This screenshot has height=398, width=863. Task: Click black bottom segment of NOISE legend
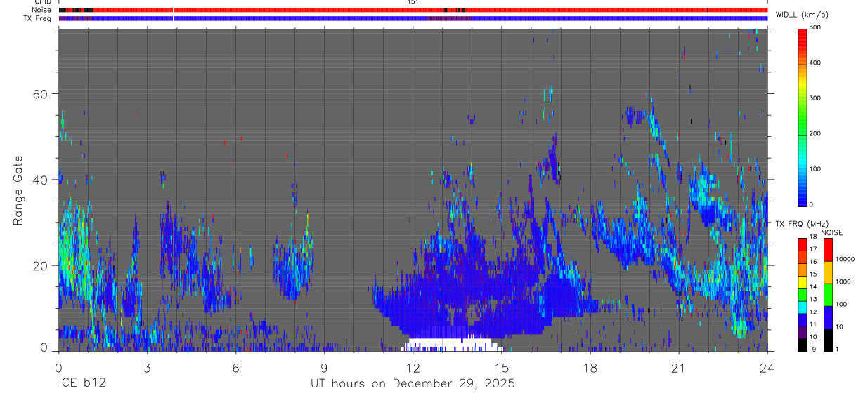pyautogui.click(x=827, y=340)
